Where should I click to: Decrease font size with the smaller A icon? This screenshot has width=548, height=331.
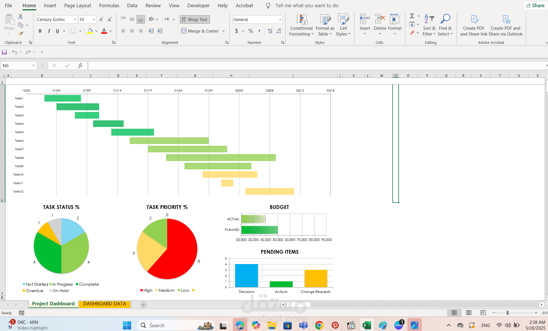click(110, 19)
